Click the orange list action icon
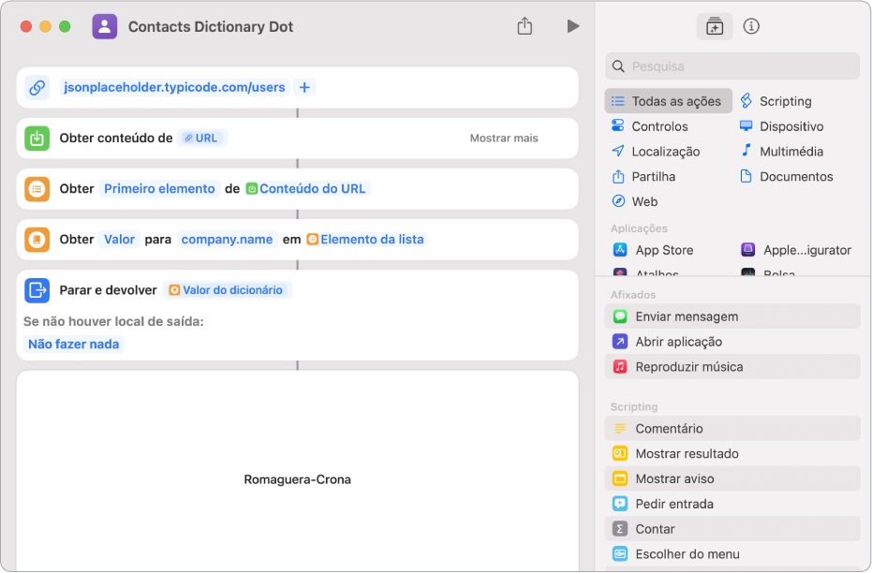Image resolution: width=872 pixels, height=573 pixels. coord(37,189)
